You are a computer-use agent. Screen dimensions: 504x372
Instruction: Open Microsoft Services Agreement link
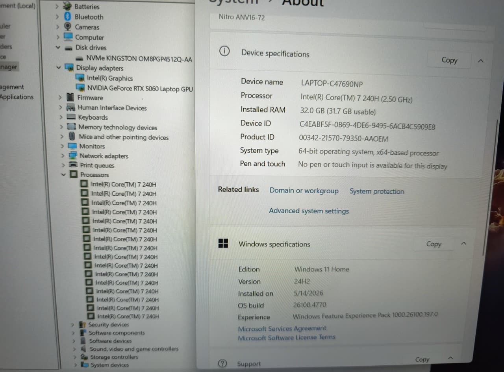click(x=282, y=328)
